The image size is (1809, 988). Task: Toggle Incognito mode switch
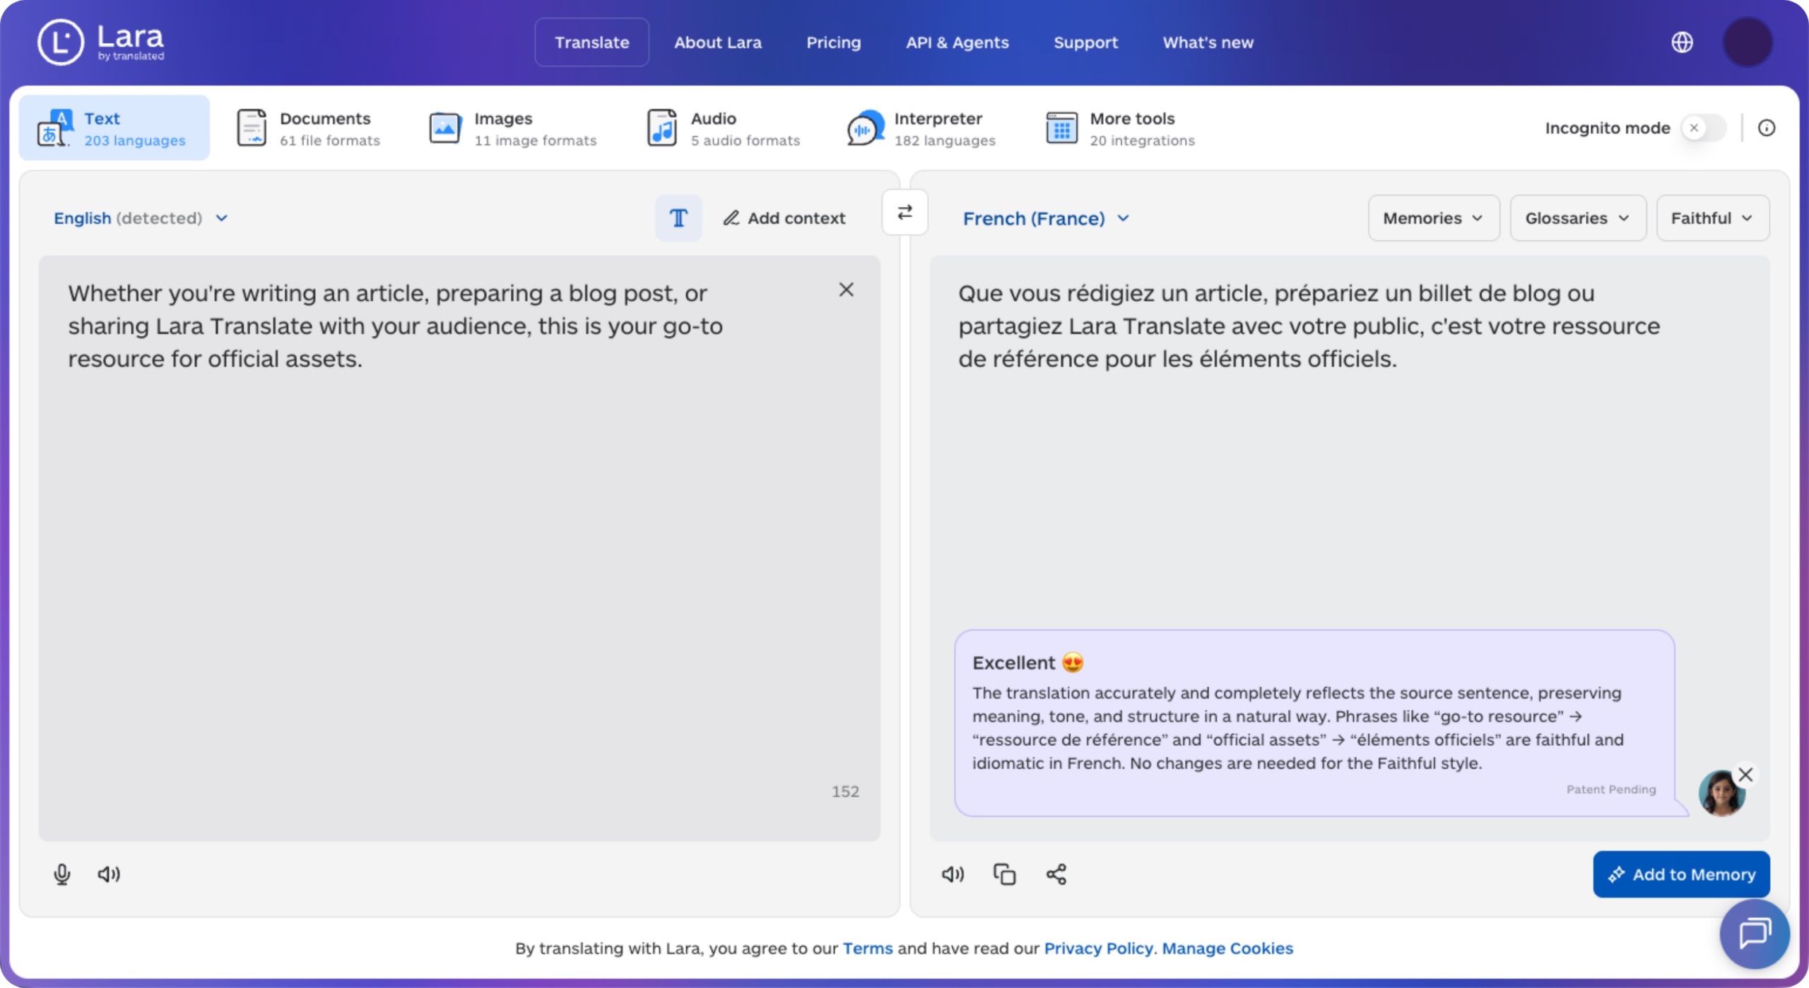click(x=1703, y=128)
